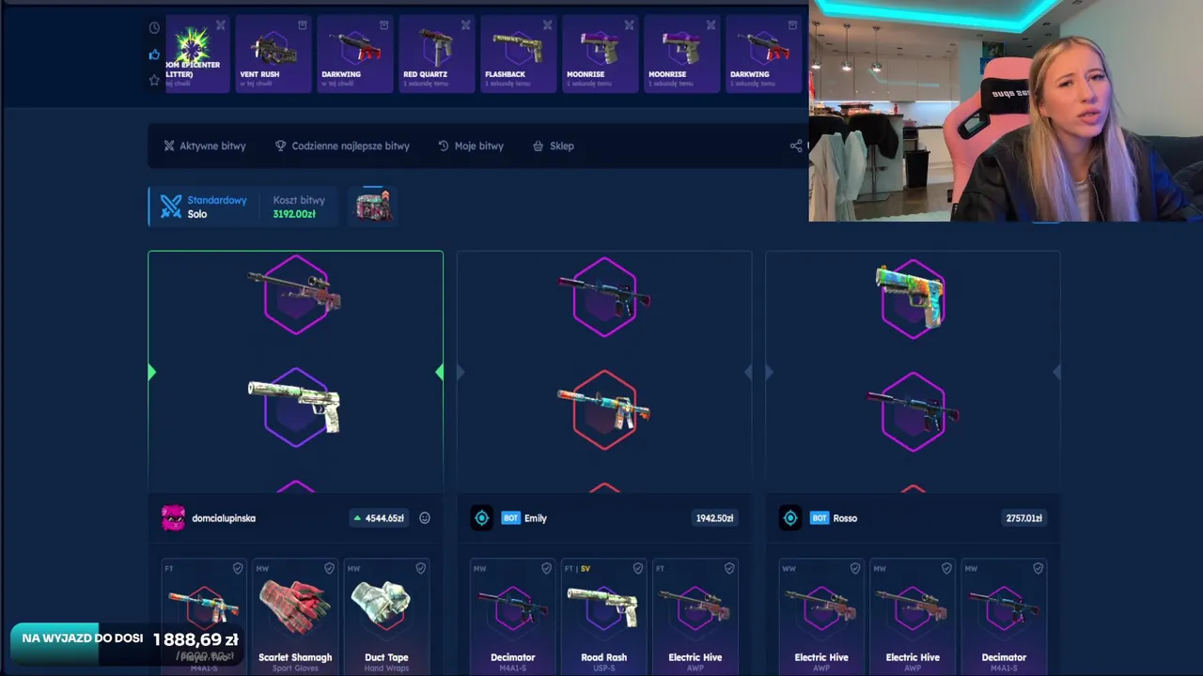The height and width of the screenshot is (676, 1203).
Task: Open Codzienne najlepsze bitwy tab
Action: coord(342,146)
